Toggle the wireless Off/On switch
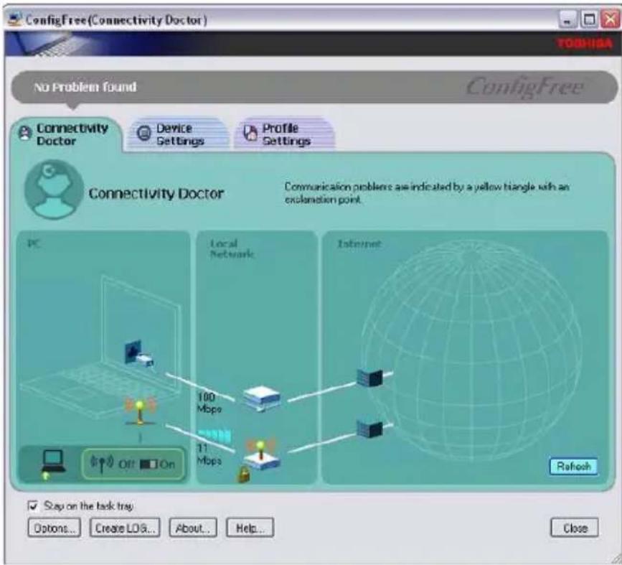The height and width of the screenshot is (565, 622). [x=149, y=464]
